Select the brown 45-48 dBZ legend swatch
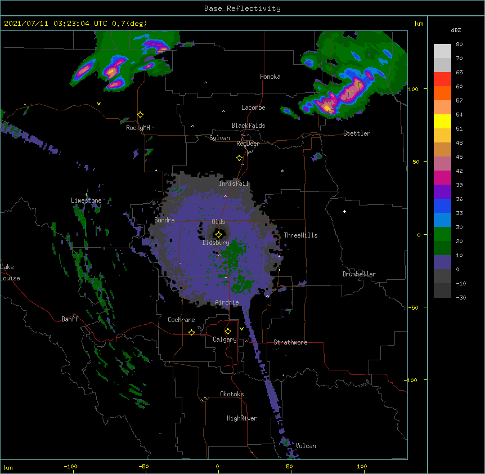 (x=442, y=150)
